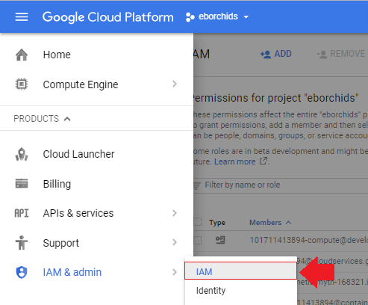This screenshot has width=368, height=305.
Task: Expand Compute Engine submenu arrow
Action: 175,84
